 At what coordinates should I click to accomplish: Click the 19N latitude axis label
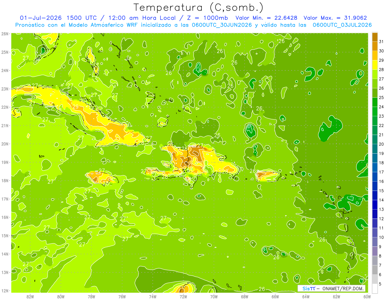[5, 162]
